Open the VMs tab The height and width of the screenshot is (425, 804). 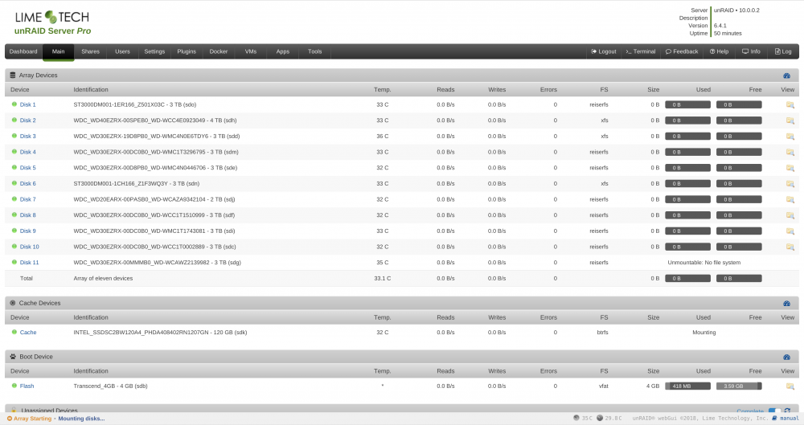251,51
